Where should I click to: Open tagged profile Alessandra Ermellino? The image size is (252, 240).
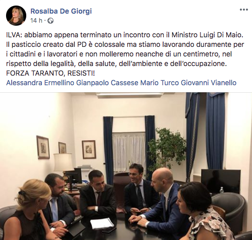(40, 83)
